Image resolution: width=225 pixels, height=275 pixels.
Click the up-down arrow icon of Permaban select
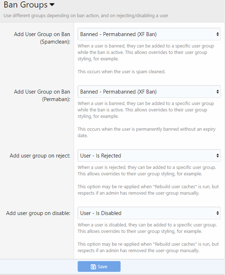217,92
